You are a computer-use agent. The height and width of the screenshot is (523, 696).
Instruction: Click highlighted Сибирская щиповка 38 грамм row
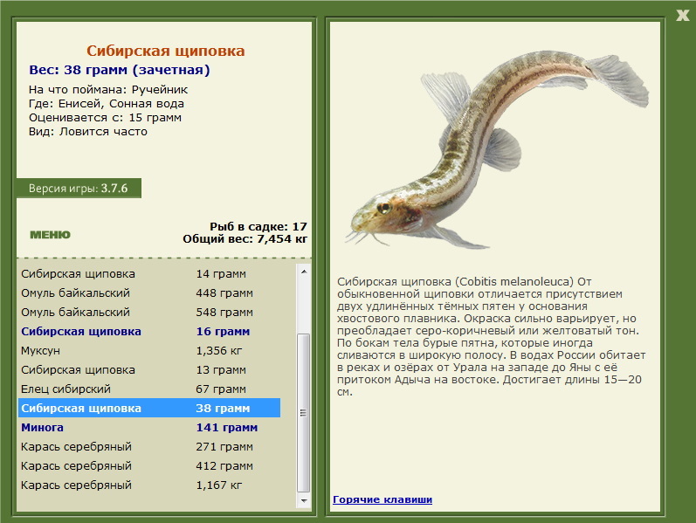coord(149,408)
